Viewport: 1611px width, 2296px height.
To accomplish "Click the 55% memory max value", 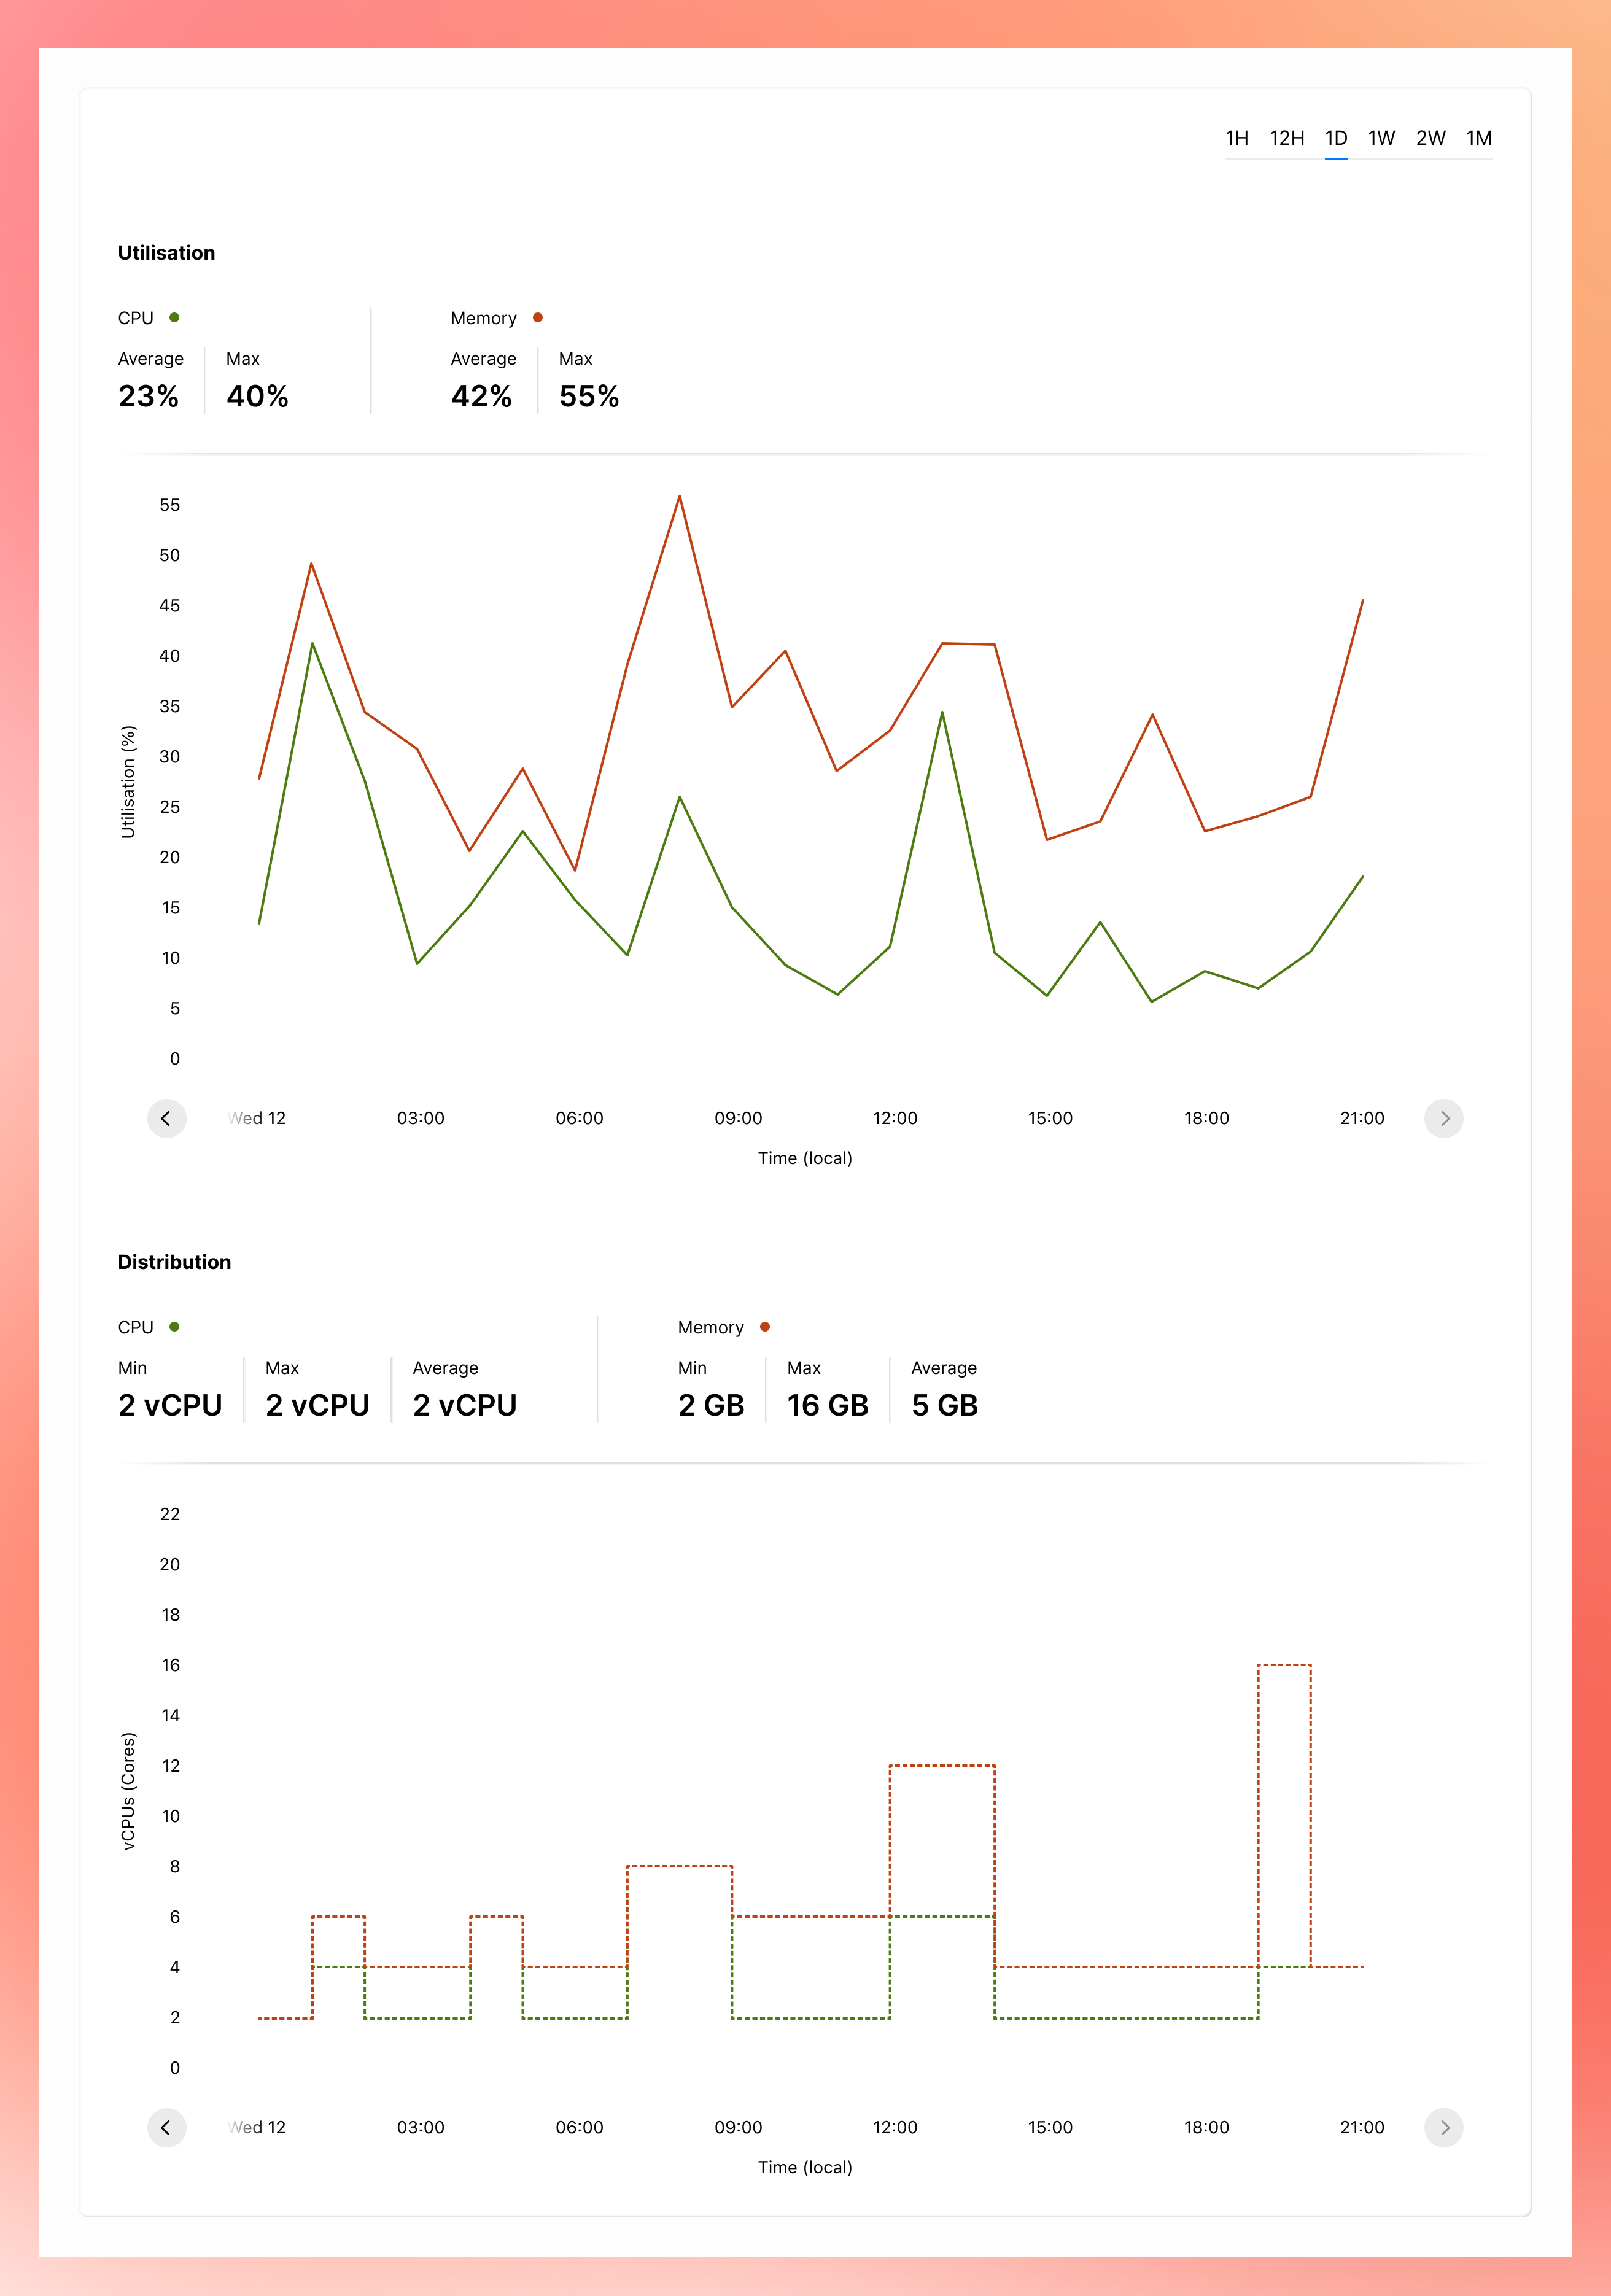I will point(589,396).
